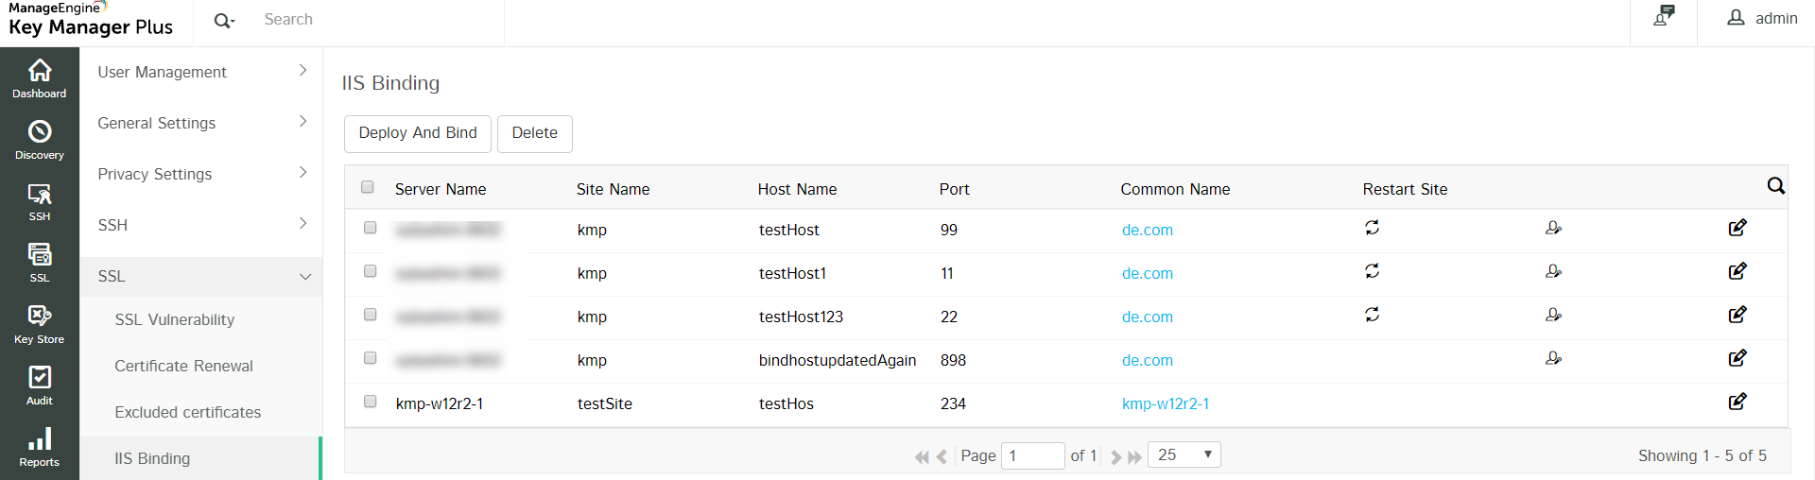Click the Deploy And Bind button
The height and width of the screenshot is (480, 1815).
pyautogui.click(x=418, y=133)
